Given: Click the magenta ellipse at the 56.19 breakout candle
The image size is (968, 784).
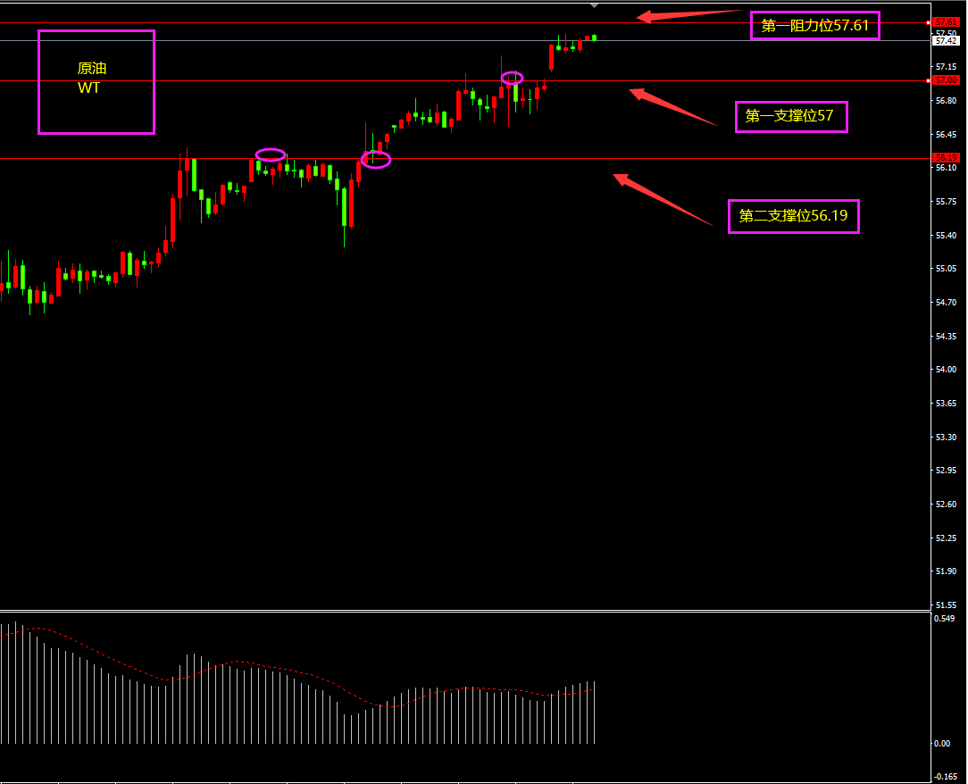Looking at the screenshot, I should tap(376, 160).
